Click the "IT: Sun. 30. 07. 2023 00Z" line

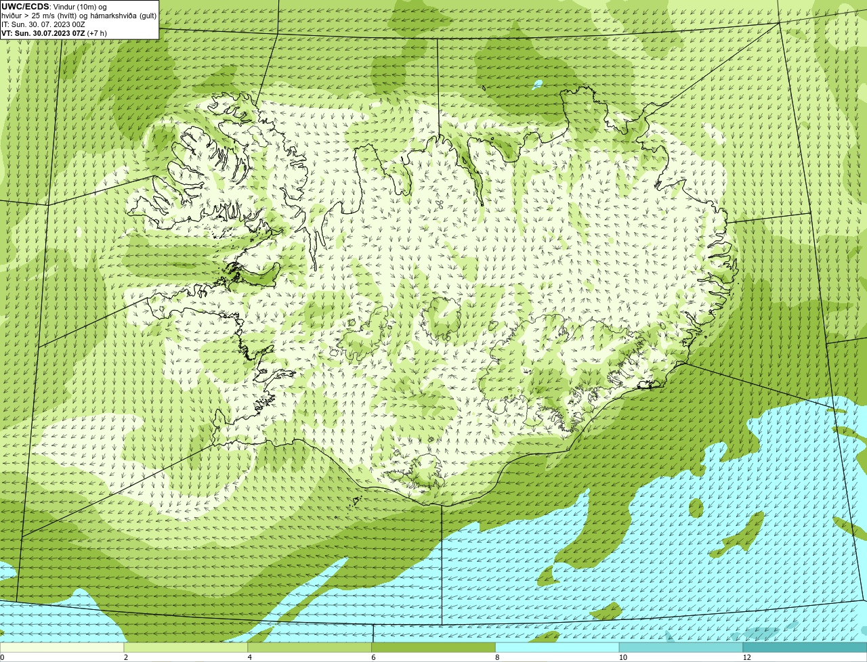43,24
